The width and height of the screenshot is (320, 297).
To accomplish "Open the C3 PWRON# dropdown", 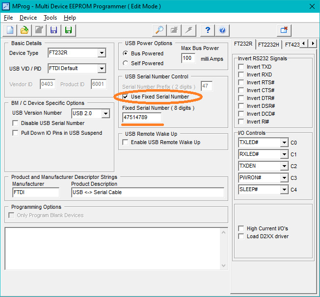I will click(x=284, y=178).
